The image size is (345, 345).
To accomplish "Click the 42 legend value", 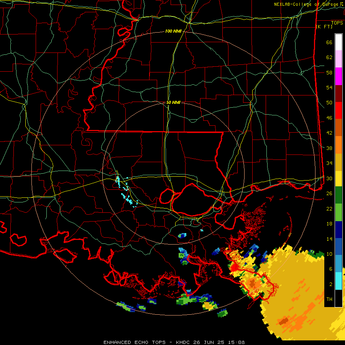I will click(x=329, y=133).
